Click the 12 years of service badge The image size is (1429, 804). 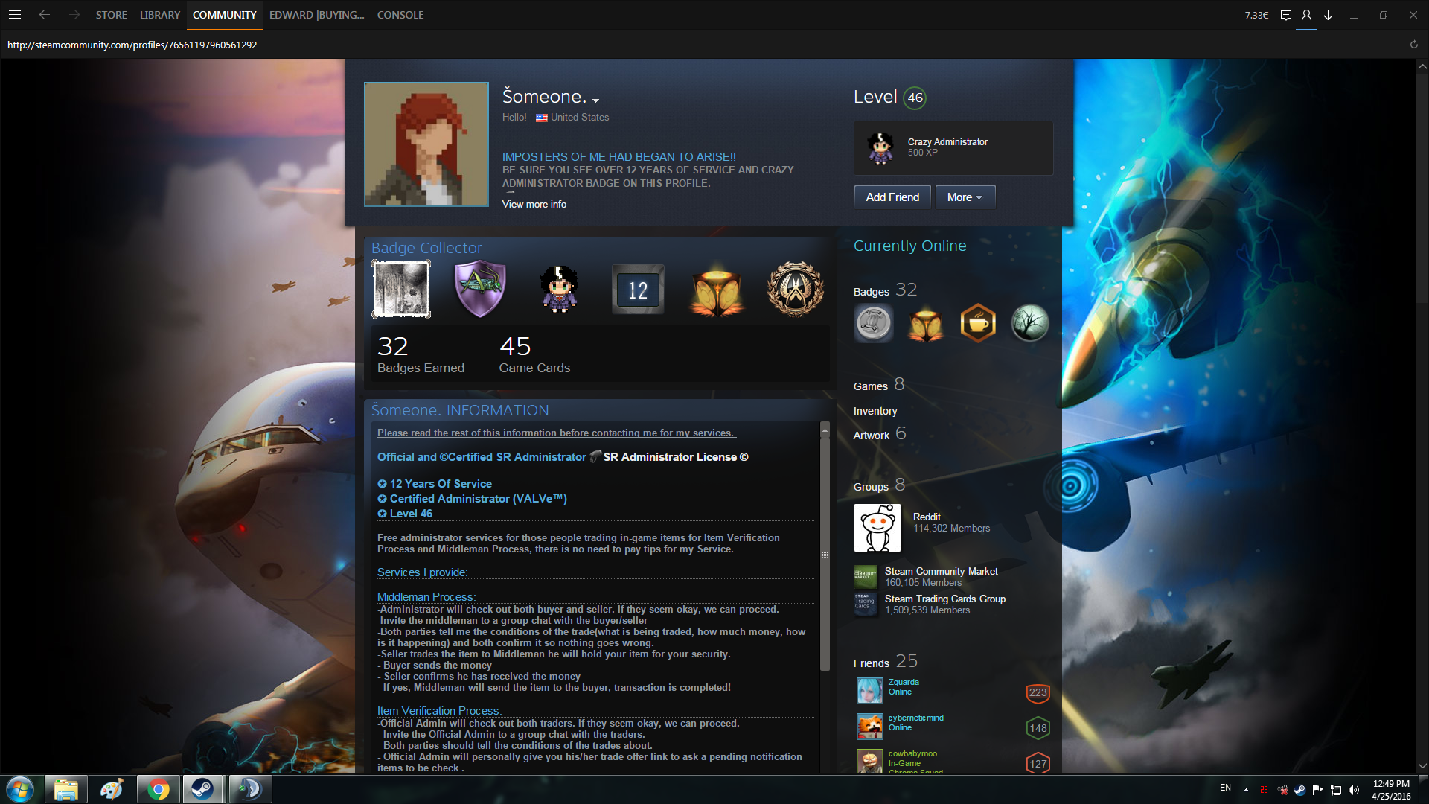point(638,290)
